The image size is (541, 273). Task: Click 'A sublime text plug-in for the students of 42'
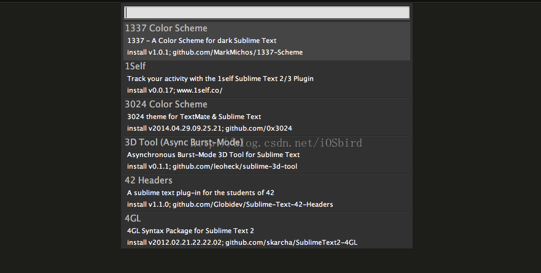(x=201, y=193)
